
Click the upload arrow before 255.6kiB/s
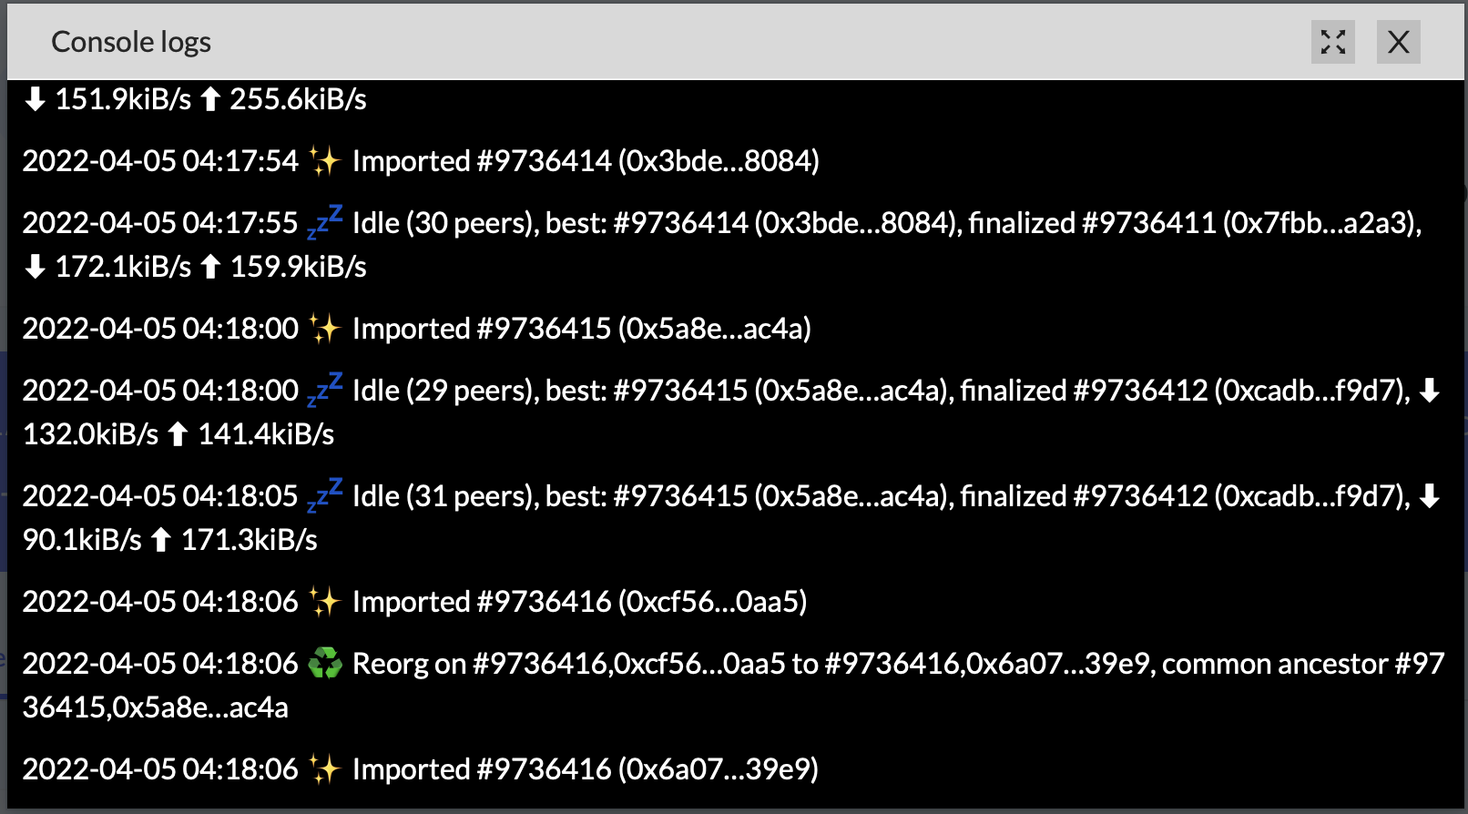tap(210, 99)
